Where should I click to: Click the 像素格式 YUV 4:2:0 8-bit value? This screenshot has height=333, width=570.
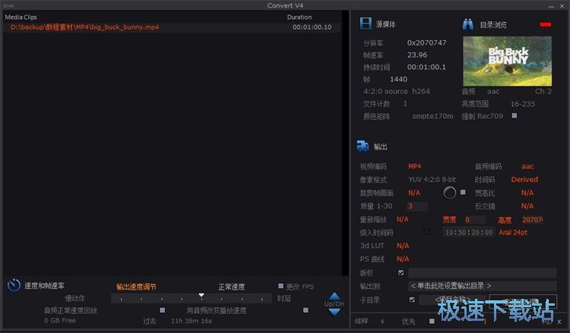click(x=432, y=179)
